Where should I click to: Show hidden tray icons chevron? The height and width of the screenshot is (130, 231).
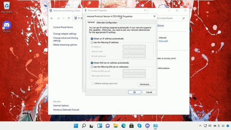[200, 126]
